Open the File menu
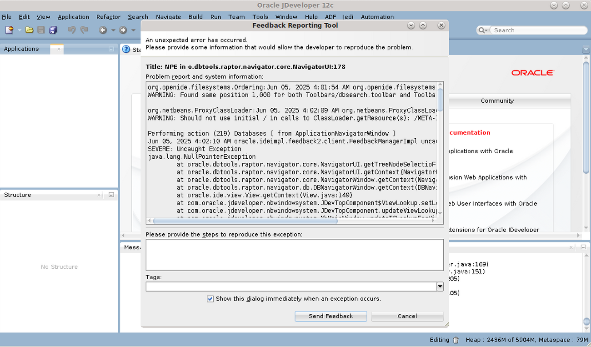Image resolution: width=591 pixels, height=347 pixels. 7,17
